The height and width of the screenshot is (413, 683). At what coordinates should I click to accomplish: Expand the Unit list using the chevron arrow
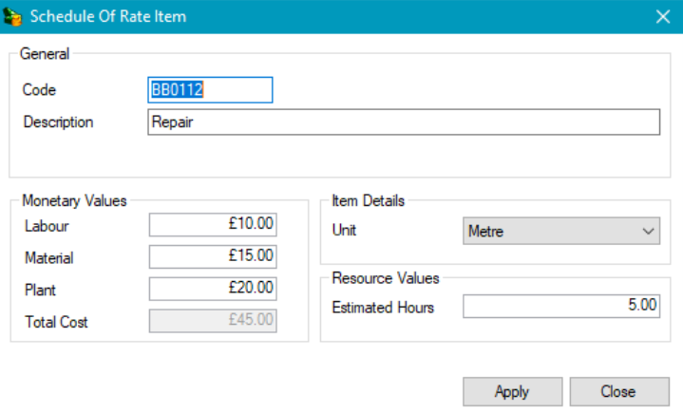tap(649, 231)
